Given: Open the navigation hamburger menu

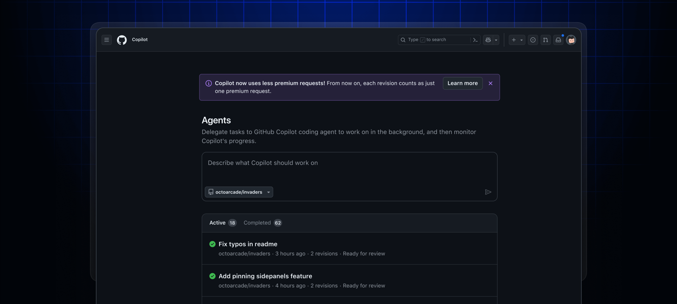Looking at the screenshot, I should click(x=106, y=39).
